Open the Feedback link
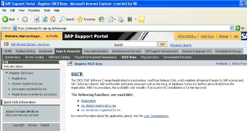Image resolution: width=247 pixels, height=131 pixels. pos(222,64)
